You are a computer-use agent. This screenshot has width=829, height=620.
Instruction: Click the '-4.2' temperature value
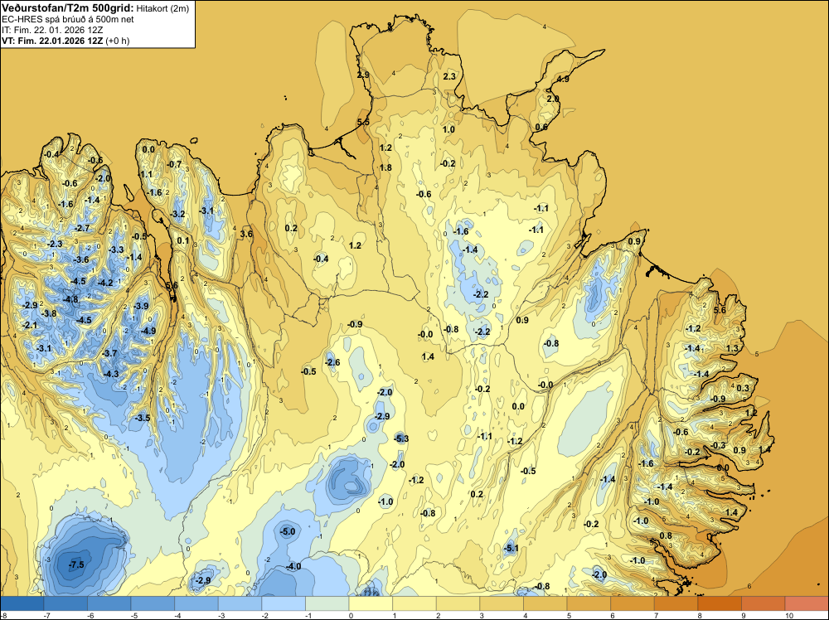pyautogui.click(x=105, y=283)
